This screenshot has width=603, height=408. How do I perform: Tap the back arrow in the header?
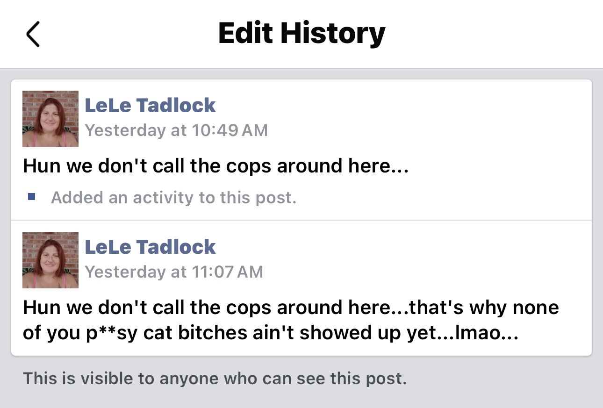click(33, 34)
